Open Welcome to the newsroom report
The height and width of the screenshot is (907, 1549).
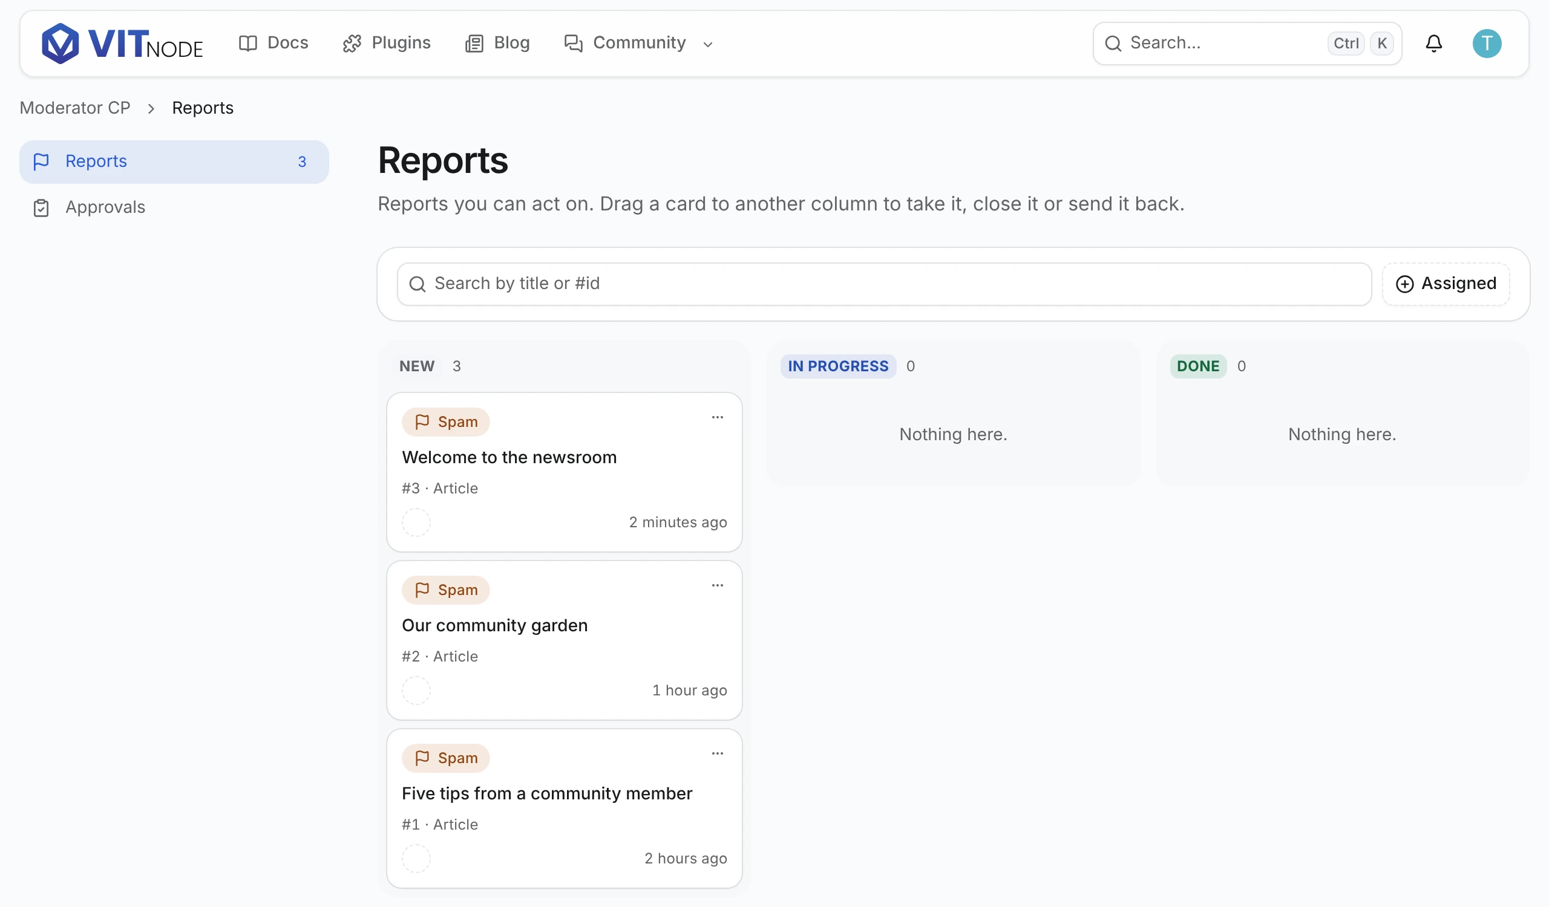(x=509, y=458)
